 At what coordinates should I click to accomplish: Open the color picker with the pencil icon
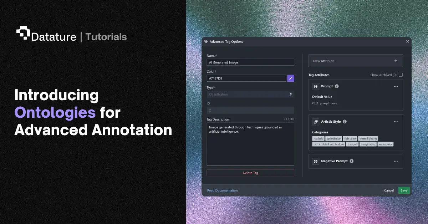290,78
